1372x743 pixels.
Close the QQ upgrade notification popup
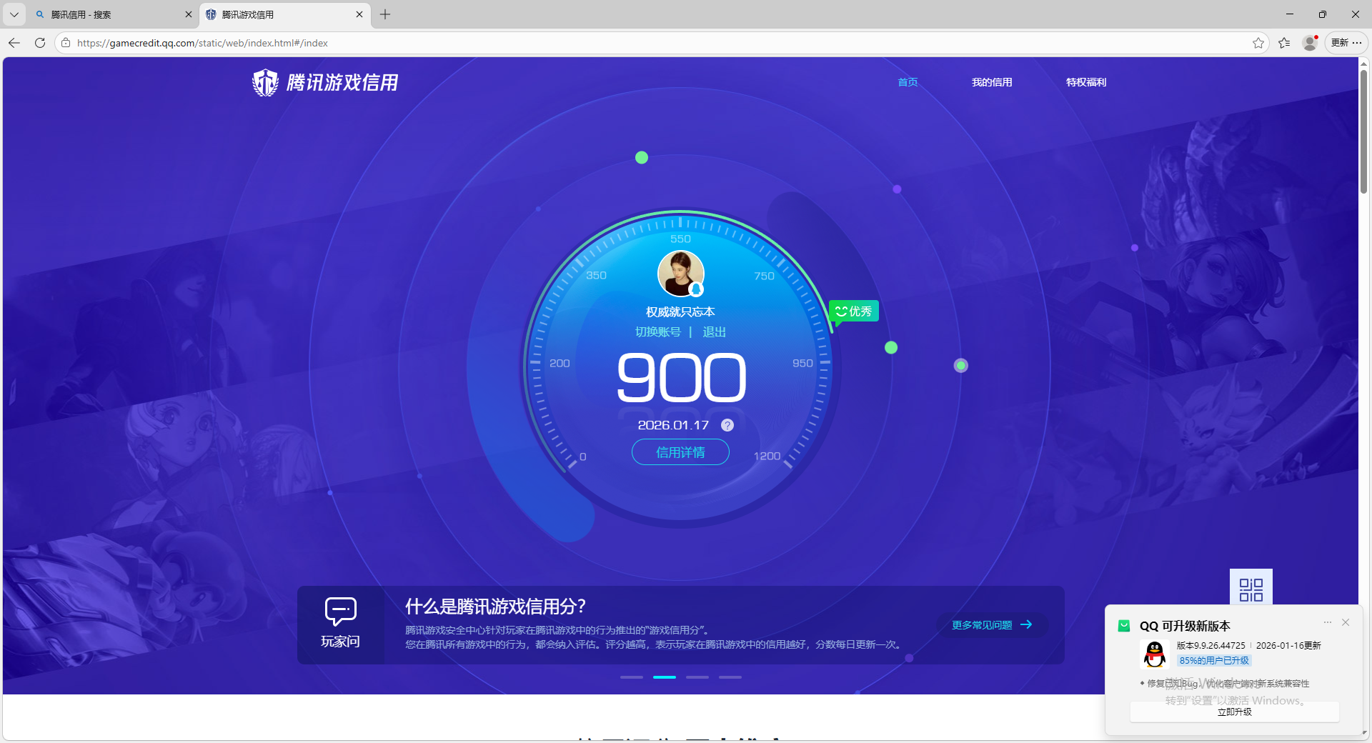point(1346,622)
